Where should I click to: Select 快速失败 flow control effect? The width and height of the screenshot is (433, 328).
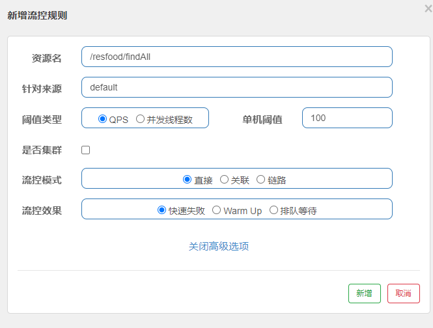point(162,210)
